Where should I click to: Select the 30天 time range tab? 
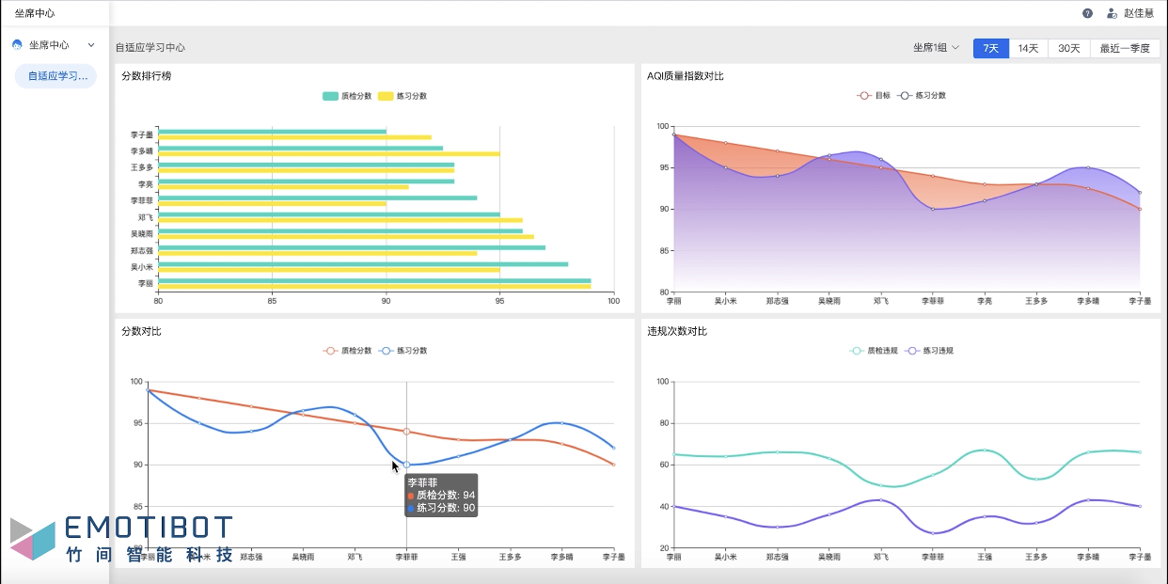[1069, 48]
